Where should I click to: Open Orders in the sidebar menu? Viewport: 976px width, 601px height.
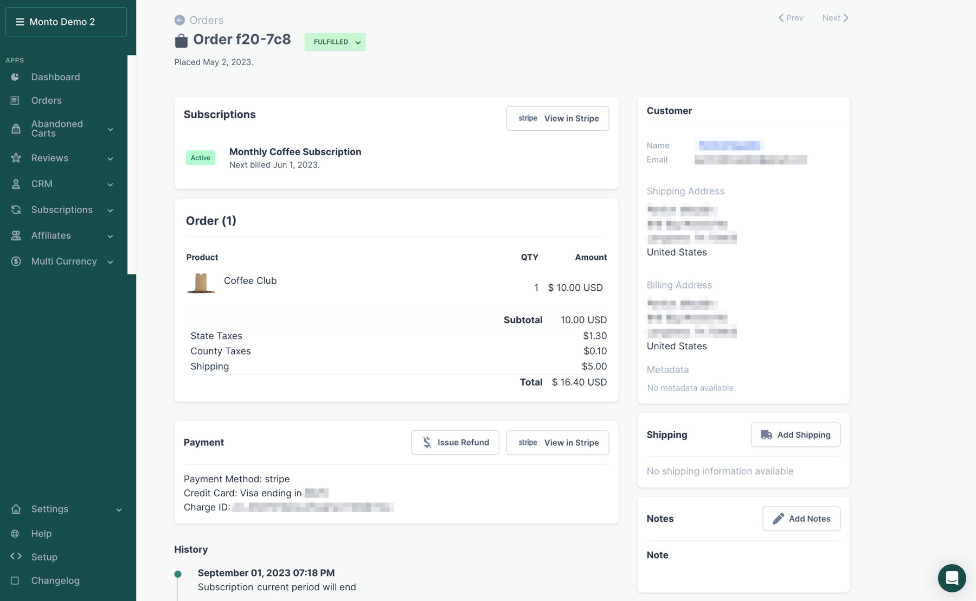(46, 100)
